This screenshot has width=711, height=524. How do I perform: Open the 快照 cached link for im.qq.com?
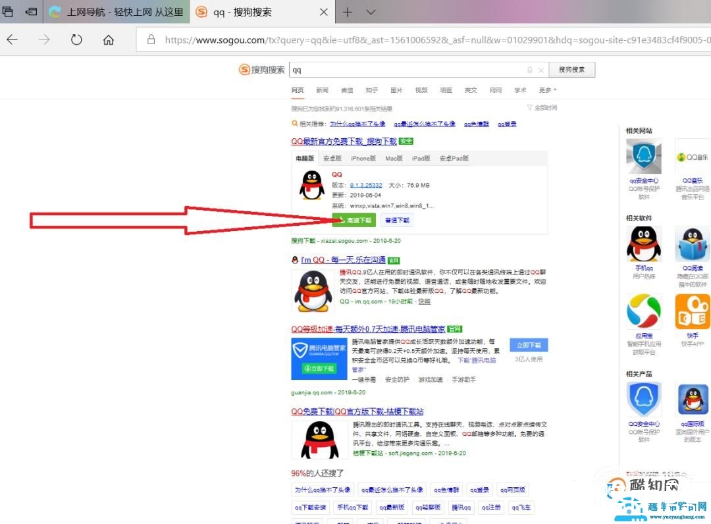(424, 301)
